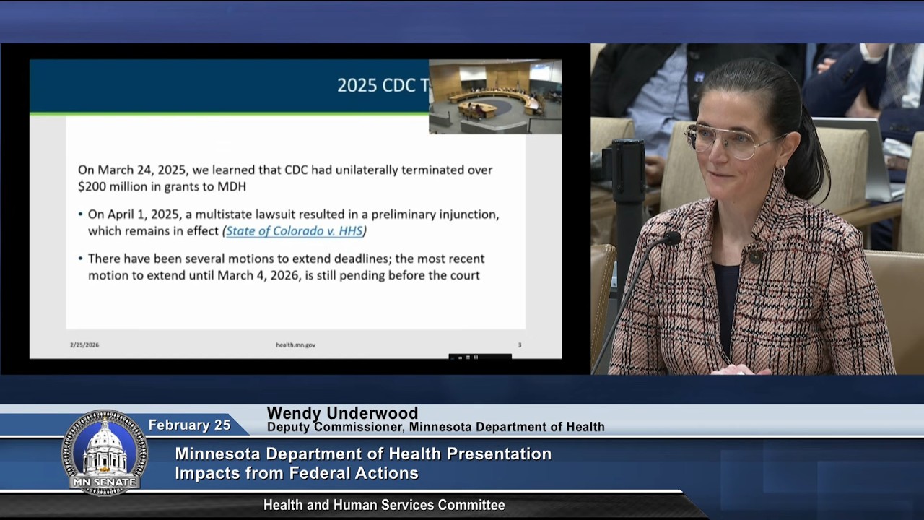
Task: Select the three-column grid icon in slide toolbar
Action: point(476,357)
